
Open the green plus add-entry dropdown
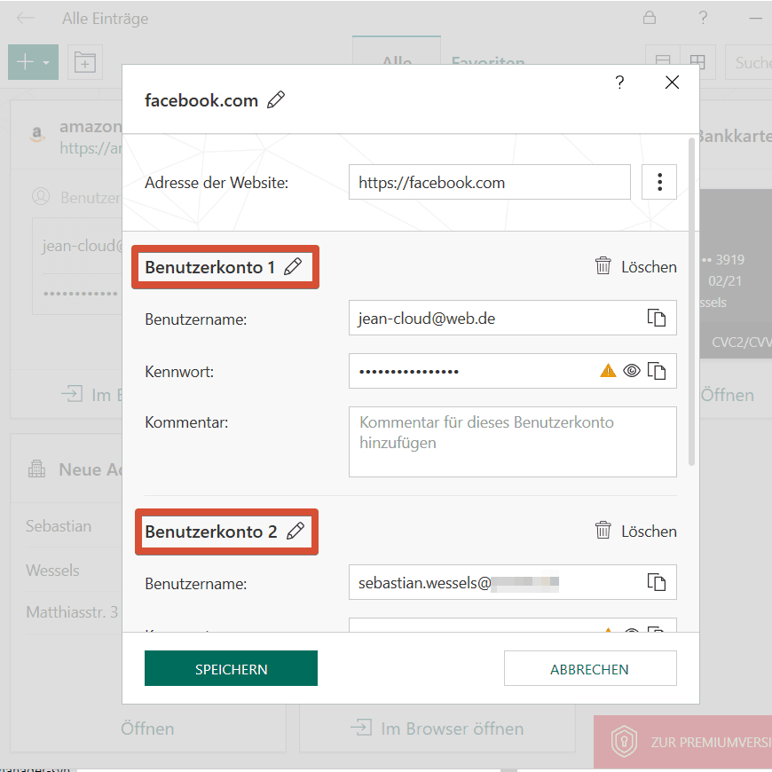click(x=33, y=62)
